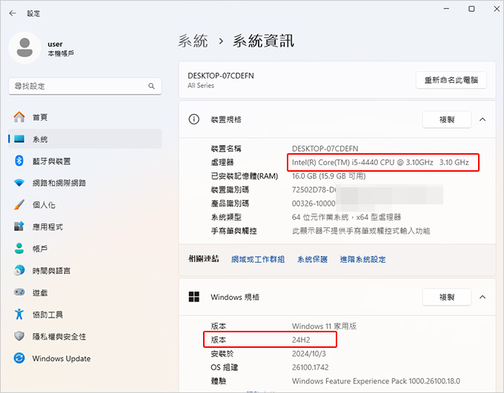Click the globe clock icon for 時間與語言

pos(19,270)
